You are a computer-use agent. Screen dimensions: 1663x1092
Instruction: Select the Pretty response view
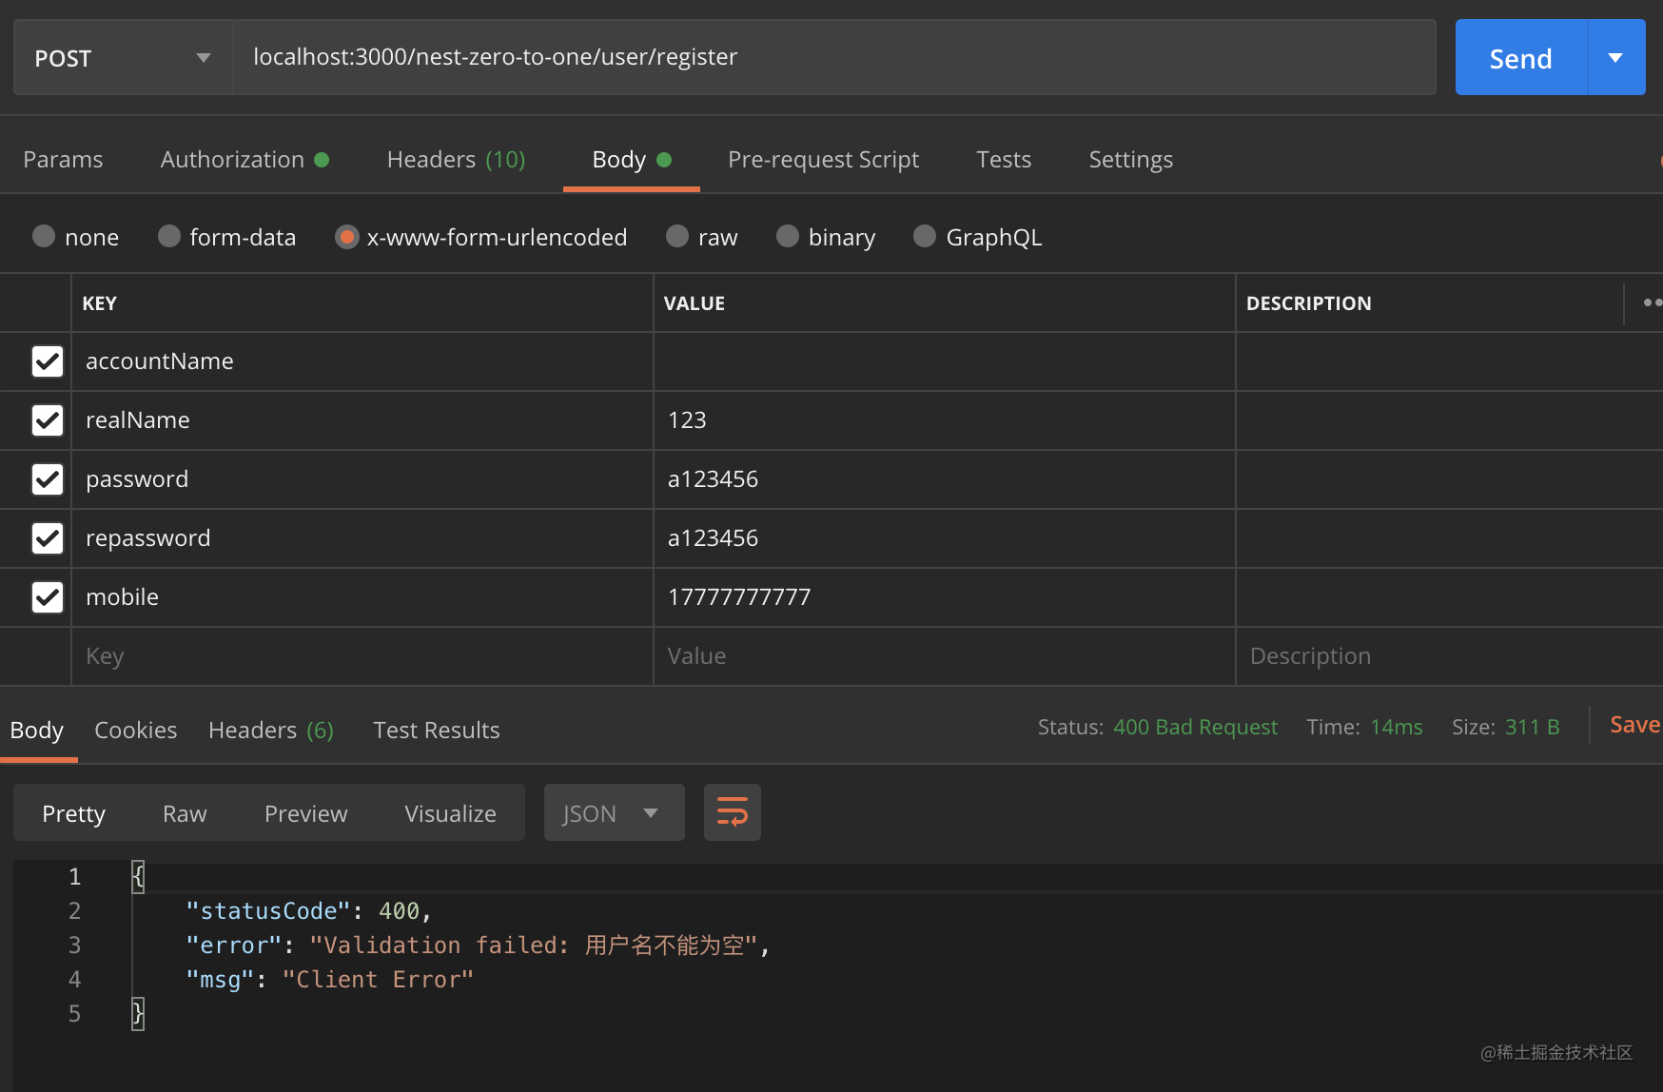tap(74, 813)
